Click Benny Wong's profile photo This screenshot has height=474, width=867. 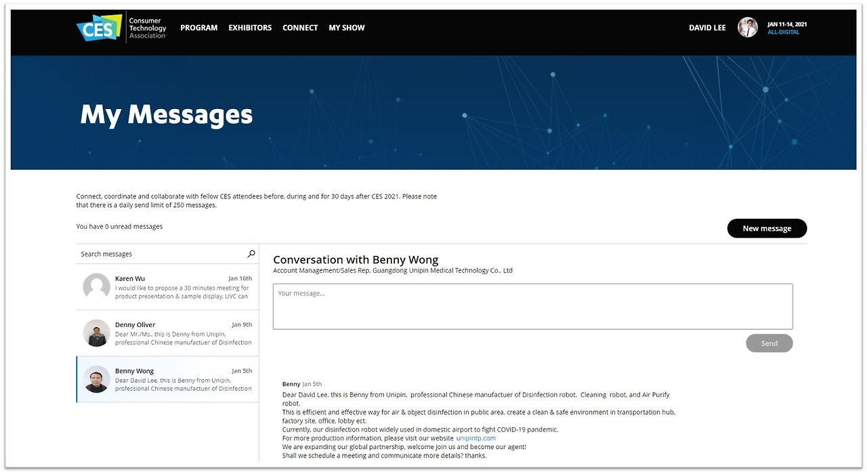click(97, 379)
